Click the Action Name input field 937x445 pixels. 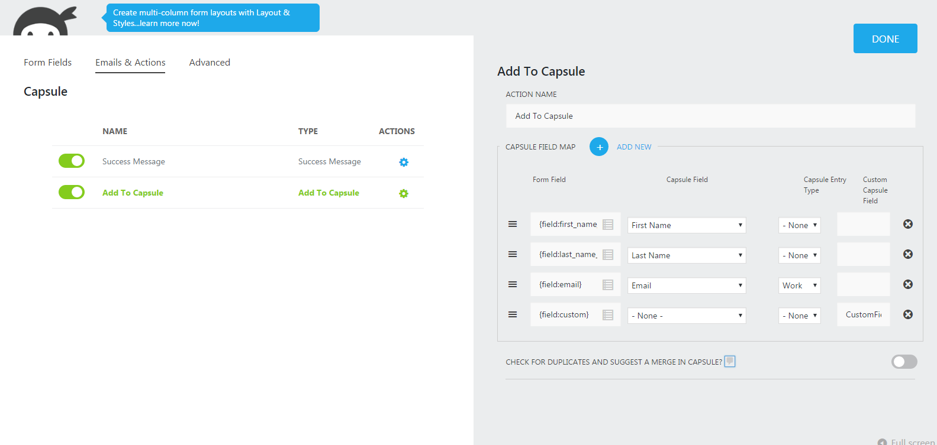(x=710, y=116)
